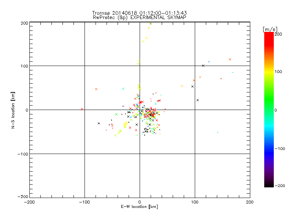Image resolution: width=294 pixels, height=220 pixels.
Task: Click the red X marker at upper left
Action: pyautogui.click(x=96, y=89)
